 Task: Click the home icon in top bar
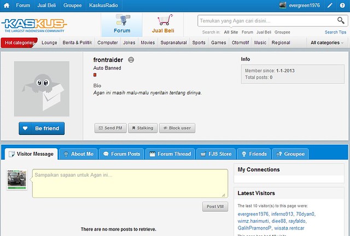[6, 5]
